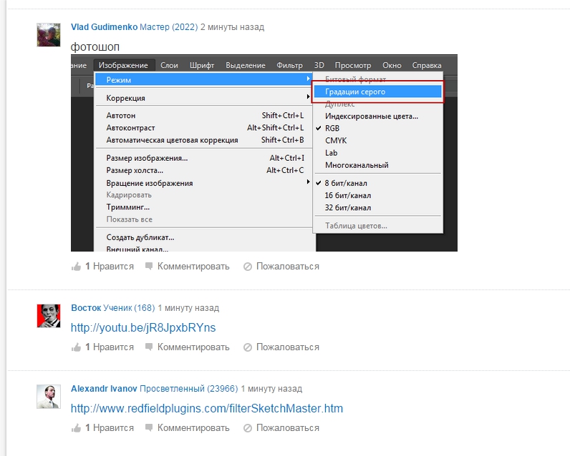The height and width of the screenshot is (456, 570).
Task: Open the Шрифт menu
Action: click(x=202, y=65)
